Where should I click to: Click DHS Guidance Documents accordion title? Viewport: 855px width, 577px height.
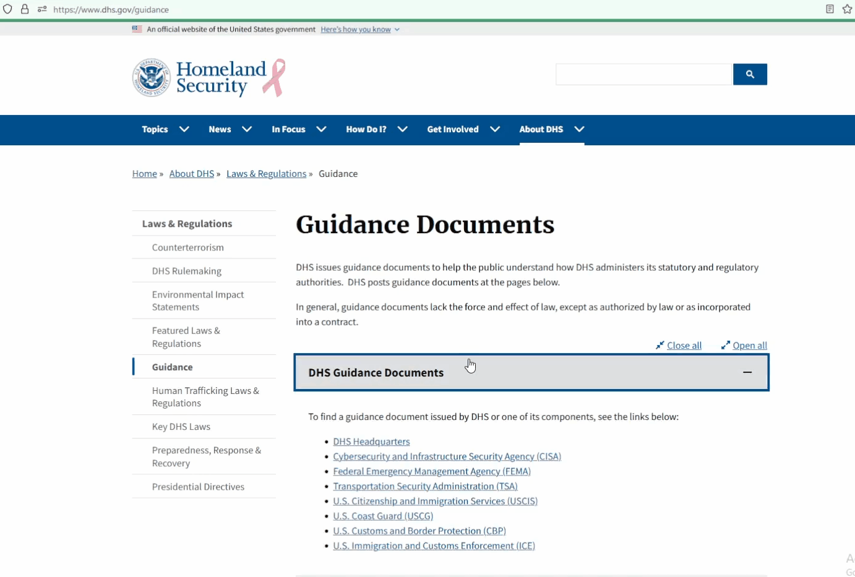[376, 372]
